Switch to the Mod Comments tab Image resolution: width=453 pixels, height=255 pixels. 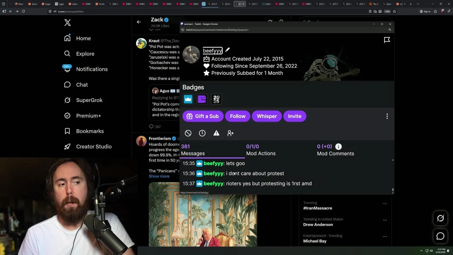coord(336,150)
